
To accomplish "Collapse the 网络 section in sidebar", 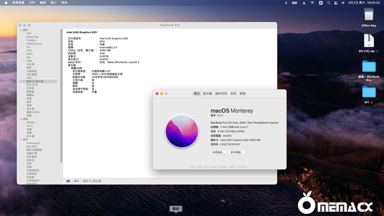I will (20, 119).
